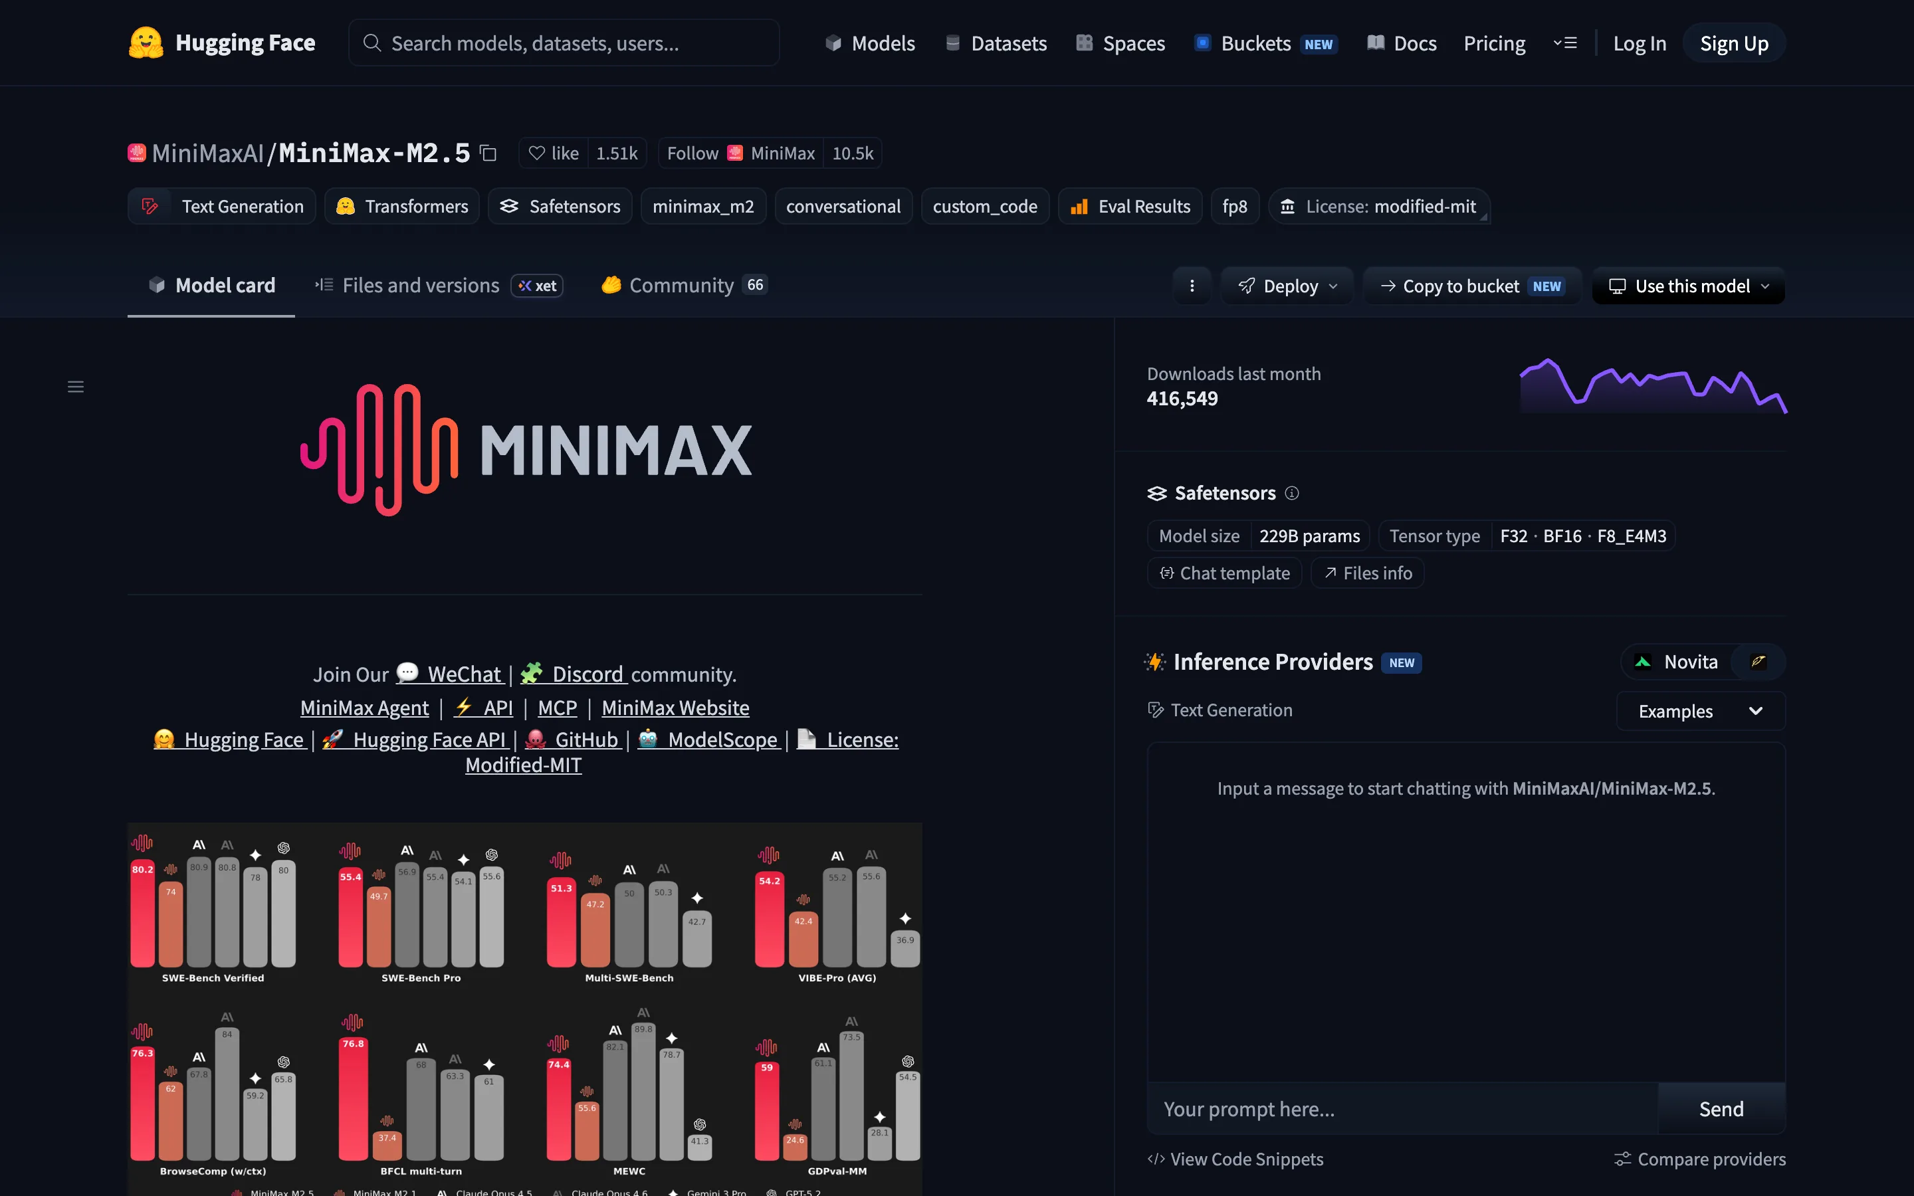Click the 10.5k followers count
This screenshot has height=1196, width=1914.
click(853, 153)
